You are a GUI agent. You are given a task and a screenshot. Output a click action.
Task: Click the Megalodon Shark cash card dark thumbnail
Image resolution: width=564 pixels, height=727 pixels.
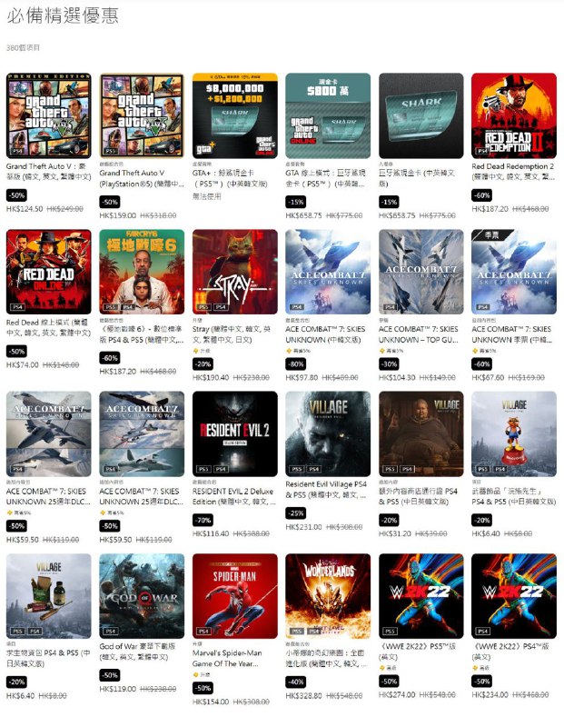(421, 115)
